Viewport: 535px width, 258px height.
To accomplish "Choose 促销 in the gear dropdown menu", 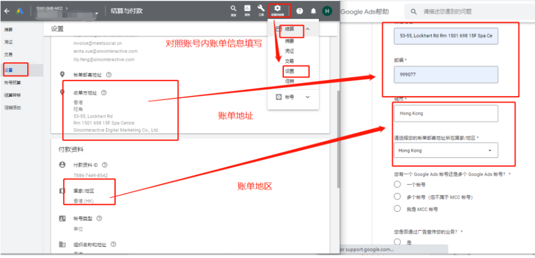I will (x=289, y=81).
